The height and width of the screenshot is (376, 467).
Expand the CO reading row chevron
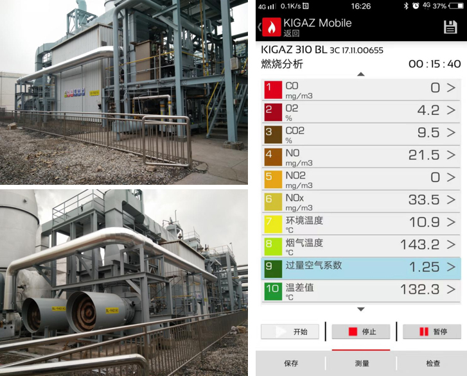451,88
